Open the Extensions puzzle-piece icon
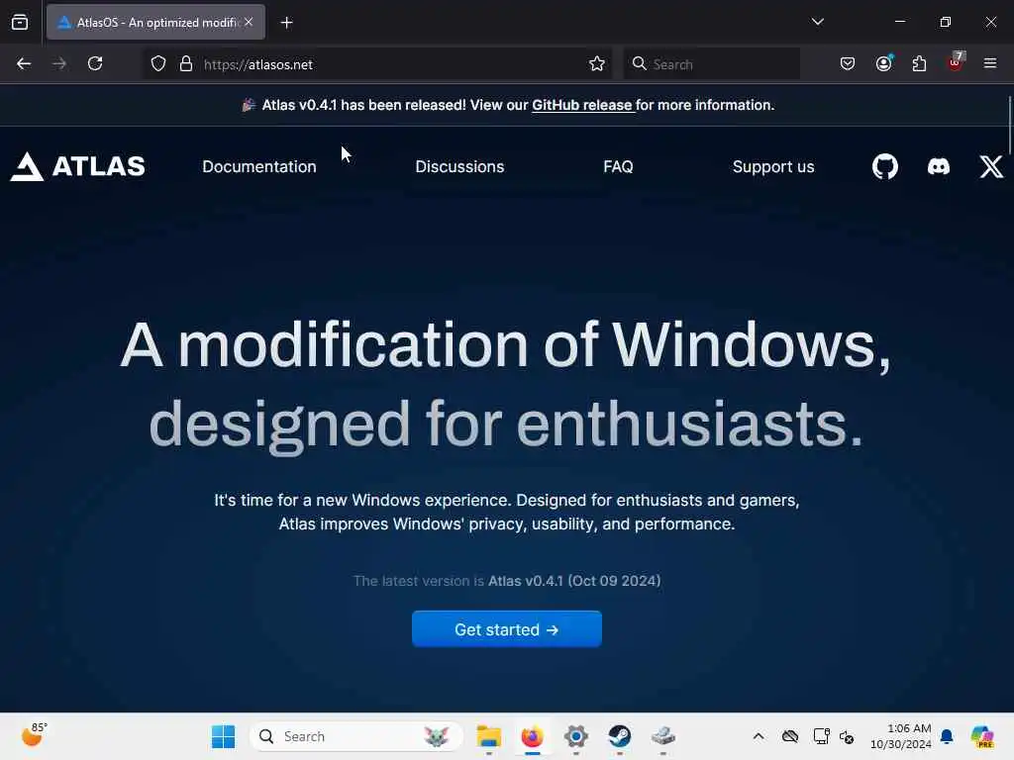The height and width of the screenshot is (760, 1014). click(919, 64)
